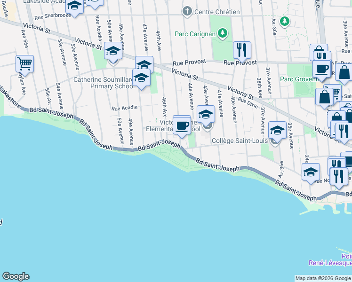Click the Centre Chrétien church pin
Screen dimensions: 352x282
point(187,11)
